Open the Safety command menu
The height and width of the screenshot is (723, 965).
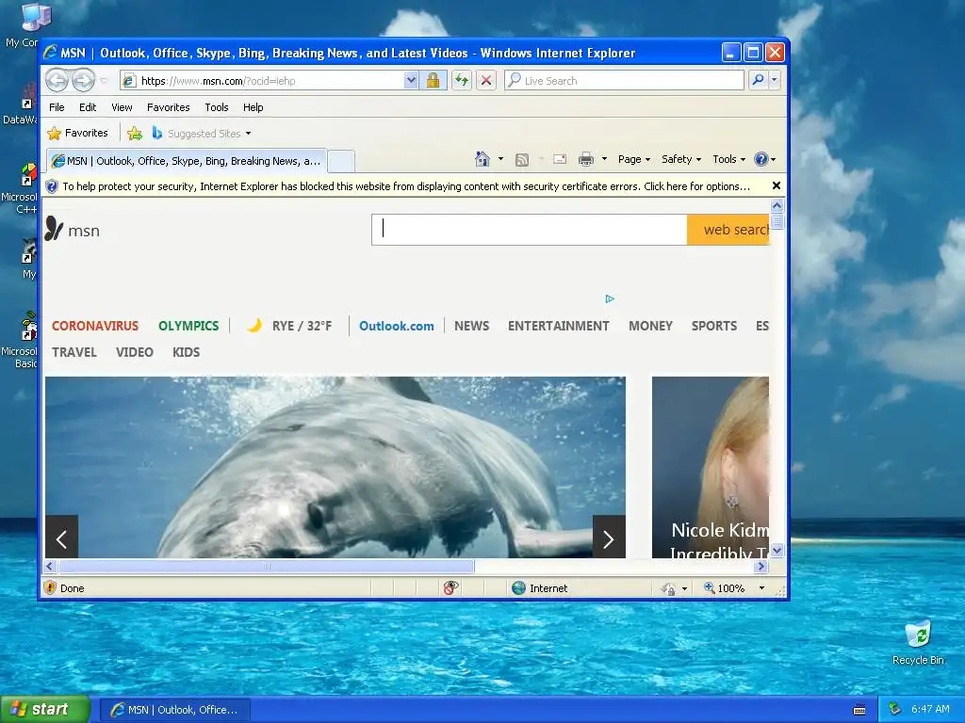(x=681, y=159)
